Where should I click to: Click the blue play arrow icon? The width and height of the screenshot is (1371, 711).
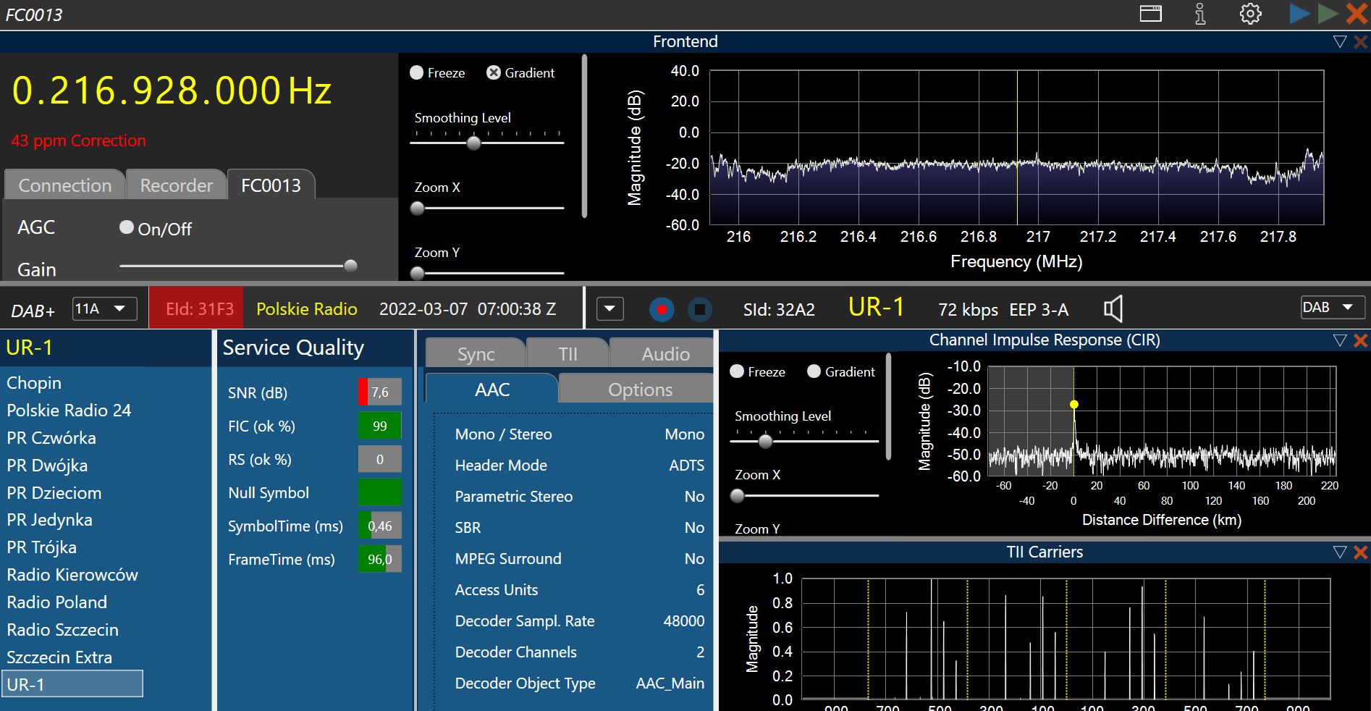1299,14
